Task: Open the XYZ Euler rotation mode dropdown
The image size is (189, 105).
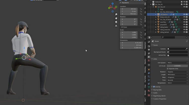Action: coord(131,27)
